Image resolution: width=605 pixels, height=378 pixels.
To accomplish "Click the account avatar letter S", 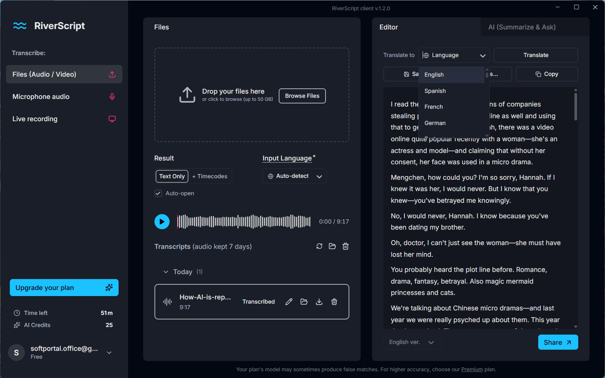I will tap(17, 353).
